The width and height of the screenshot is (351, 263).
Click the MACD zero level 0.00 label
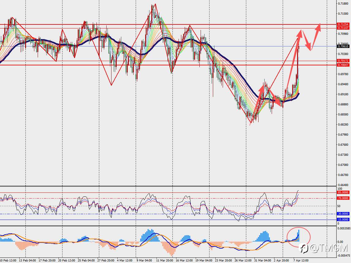coord(340,242)
